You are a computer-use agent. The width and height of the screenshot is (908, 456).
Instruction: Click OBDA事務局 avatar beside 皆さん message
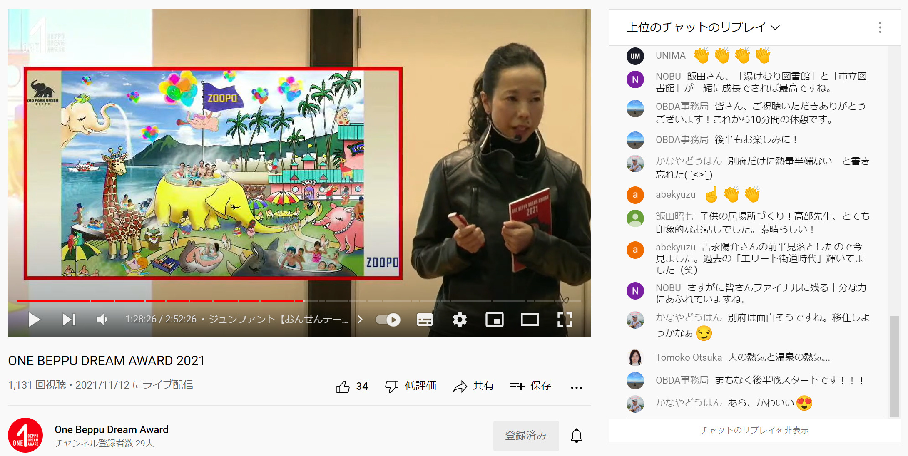click(x=635, y=109)
